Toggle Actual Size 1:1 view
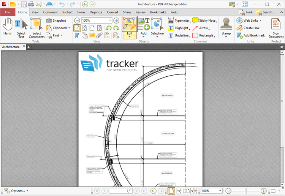Viewport: 285px width, 196px height. (77, 28)
